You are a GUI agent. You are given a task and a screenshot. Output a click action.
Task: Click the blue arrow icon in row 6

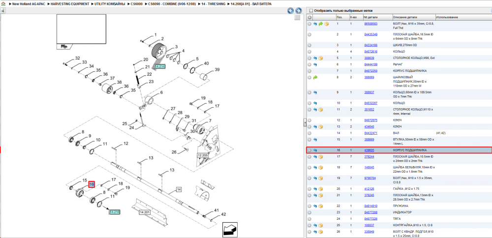[315, 64]
